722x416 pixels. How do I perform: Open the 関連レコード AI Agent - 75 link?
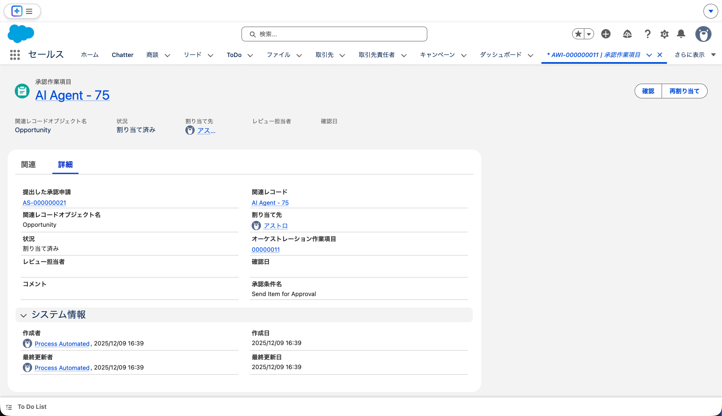(270, 203)
